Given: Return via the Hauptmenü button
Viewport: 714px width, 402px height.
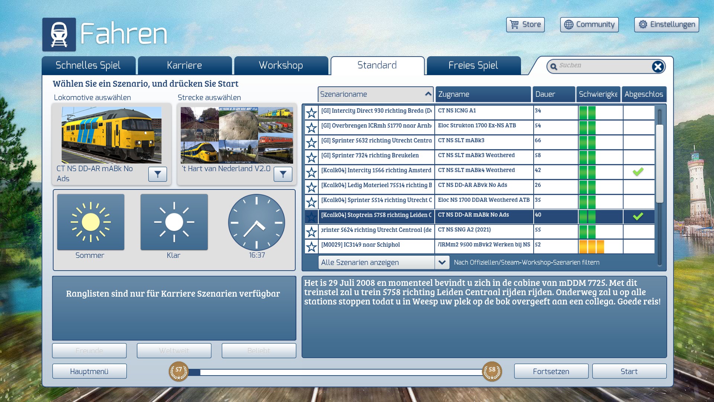Looking at the screenshot, I should click(x=89, y=371).
